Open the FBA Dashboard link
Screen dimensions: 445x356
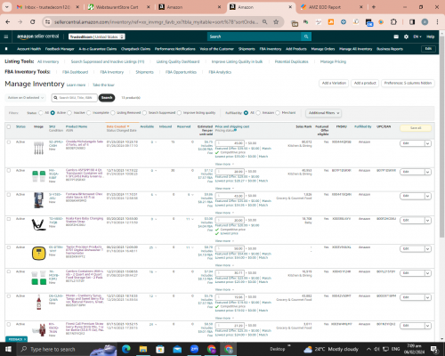coord(75,72)
